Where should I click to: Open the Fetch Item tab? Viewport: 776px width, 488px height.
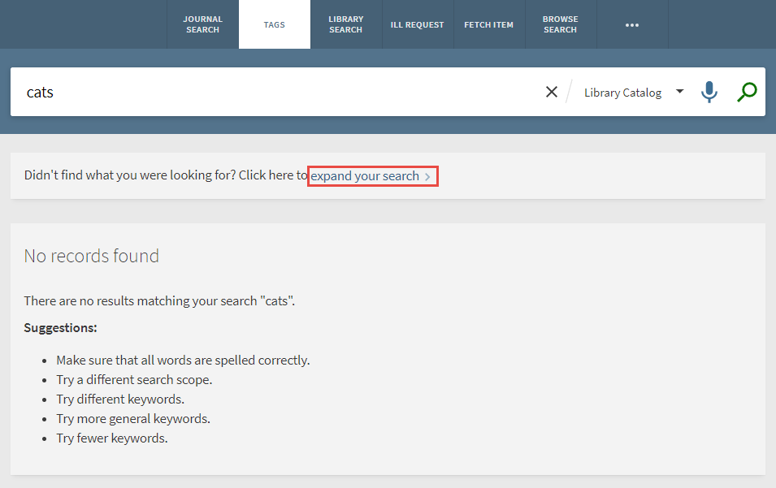click(488, 24)
